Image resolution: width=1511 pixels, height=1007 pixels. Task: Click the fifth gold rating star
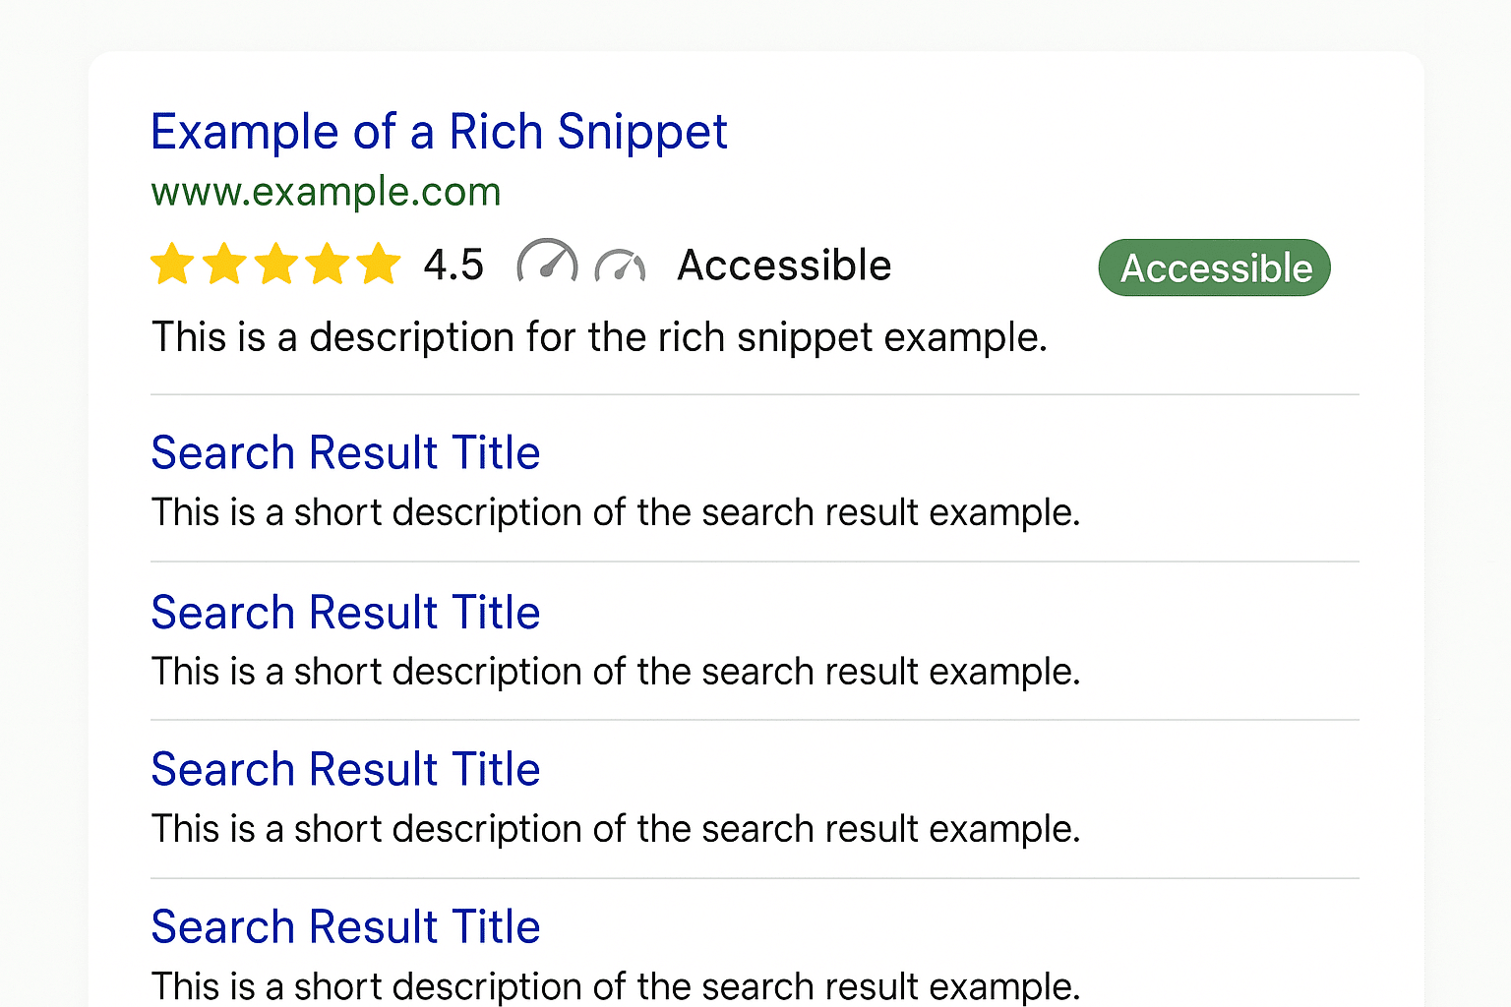(x=378, y=264)
